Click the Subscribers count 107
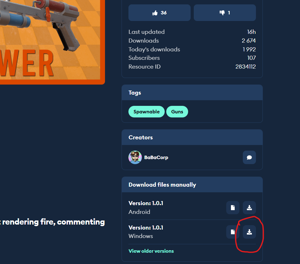The width and height of the screenshot is (300, 264). [x=251, y=58]
